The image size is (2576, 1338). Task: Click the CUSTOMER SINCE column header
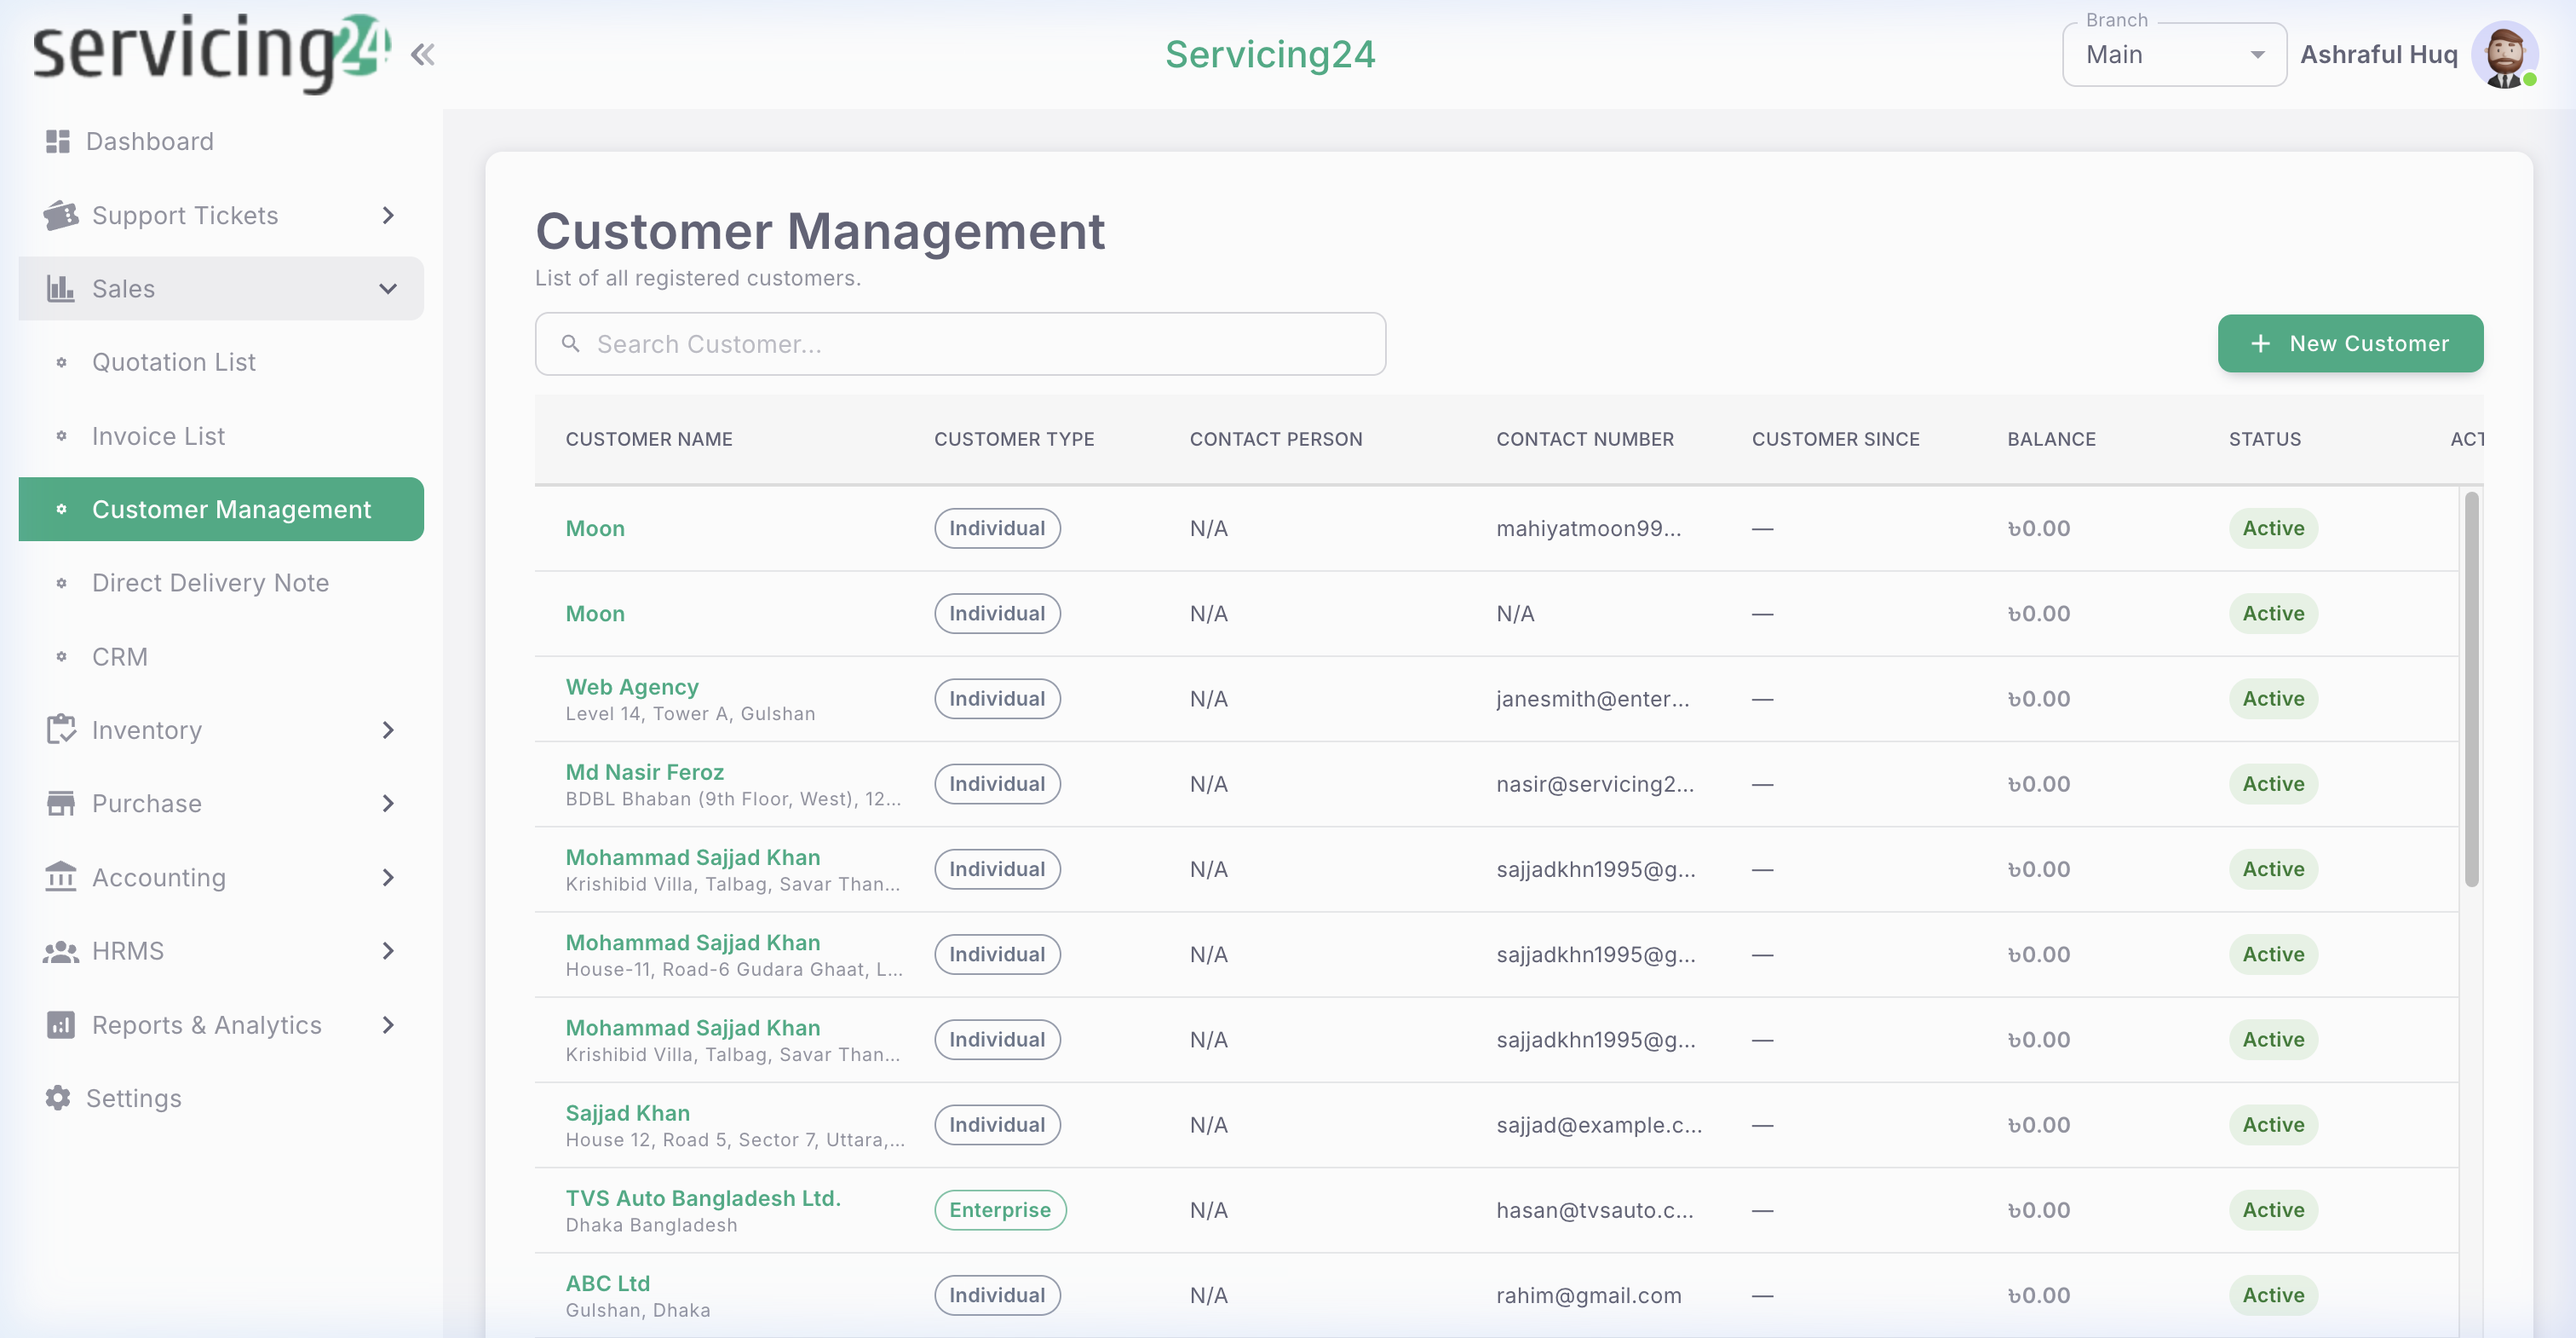pyautogui.click(x=1835, y=440)
